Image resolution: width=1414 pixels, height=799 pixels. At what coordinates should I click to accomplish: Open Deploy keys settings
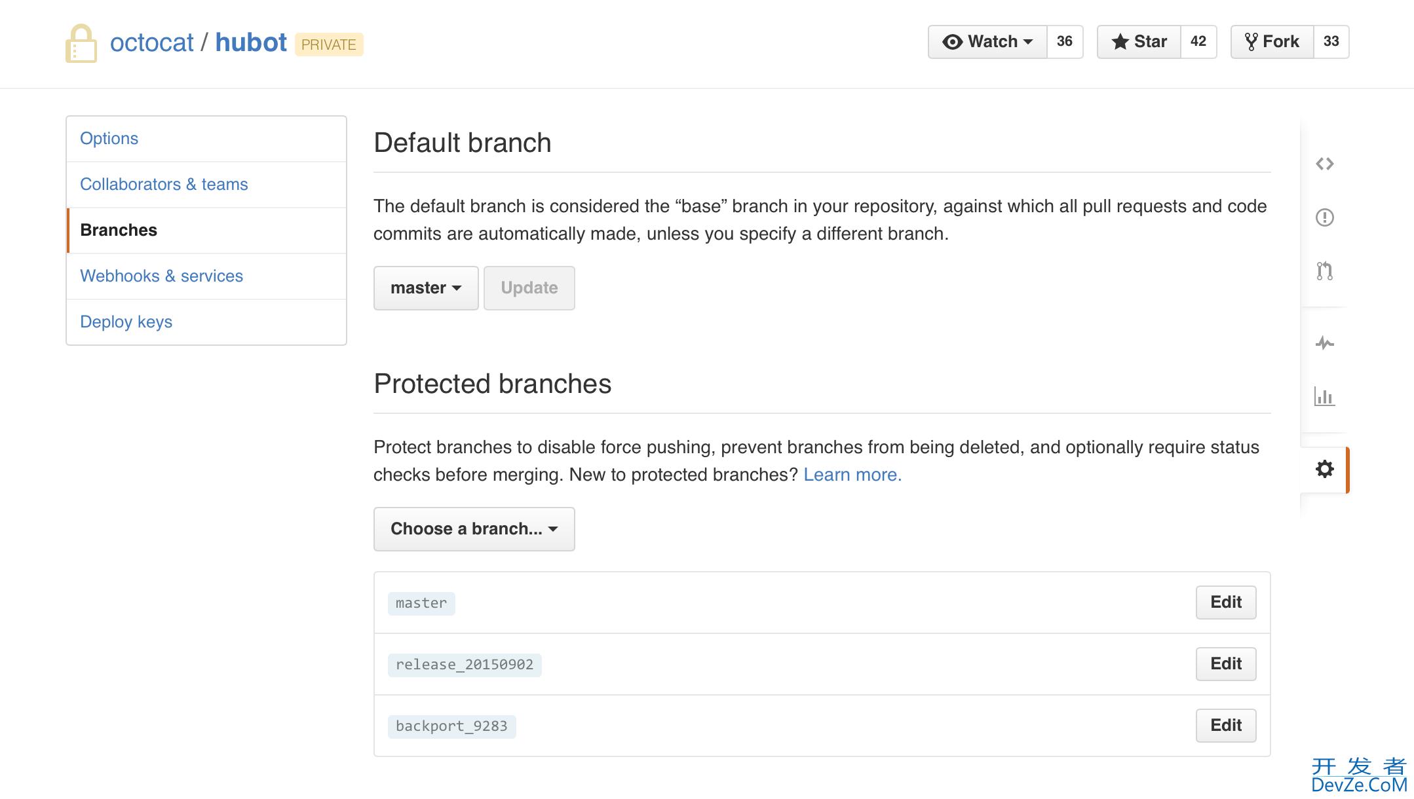pos(206,322)
